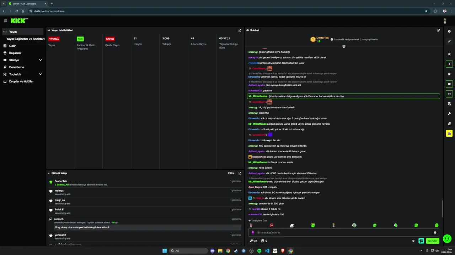Open the note page icon in right sidebar
This screenshot has height=255, width=455.
[x=449, y=74]
